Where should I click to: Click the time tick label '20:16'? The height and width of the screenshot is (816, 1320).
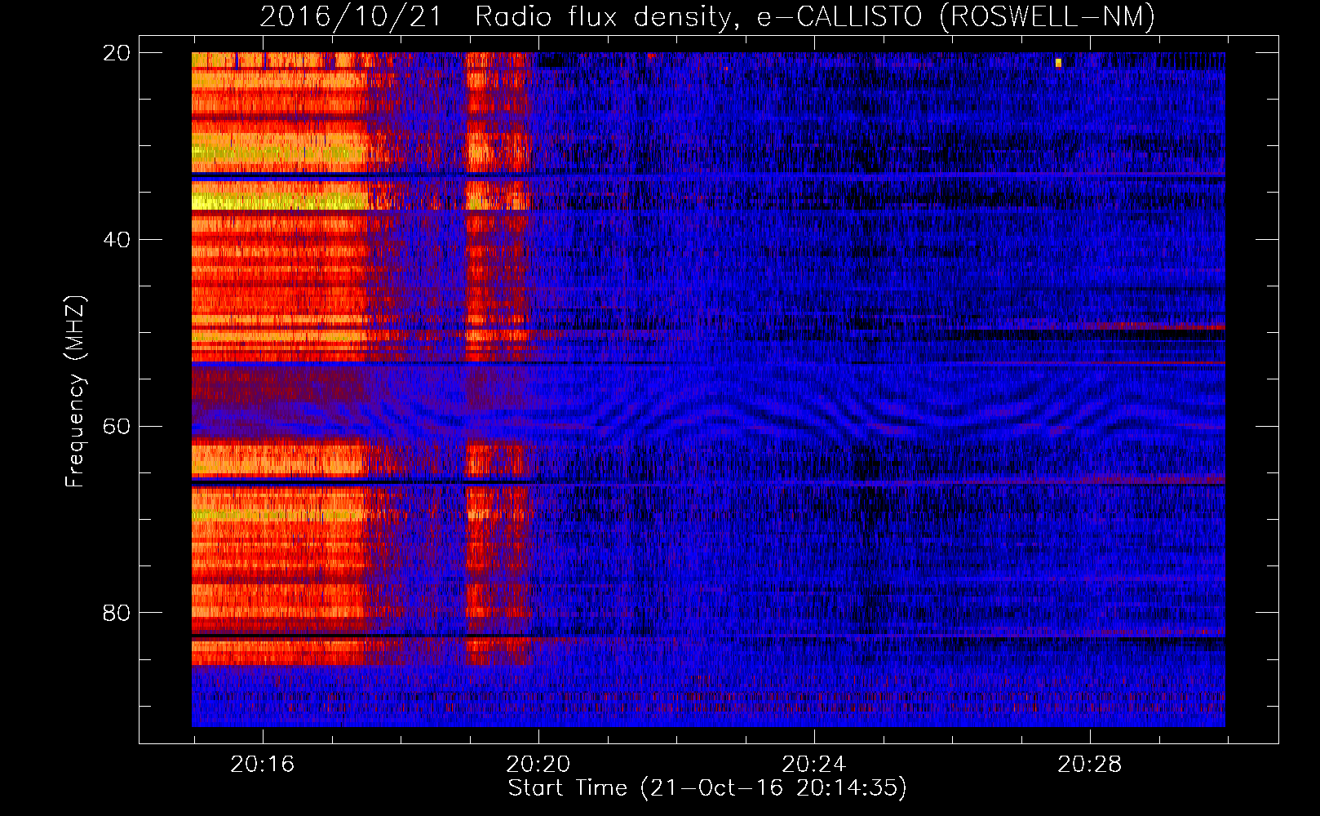click(x=263, y=765)
